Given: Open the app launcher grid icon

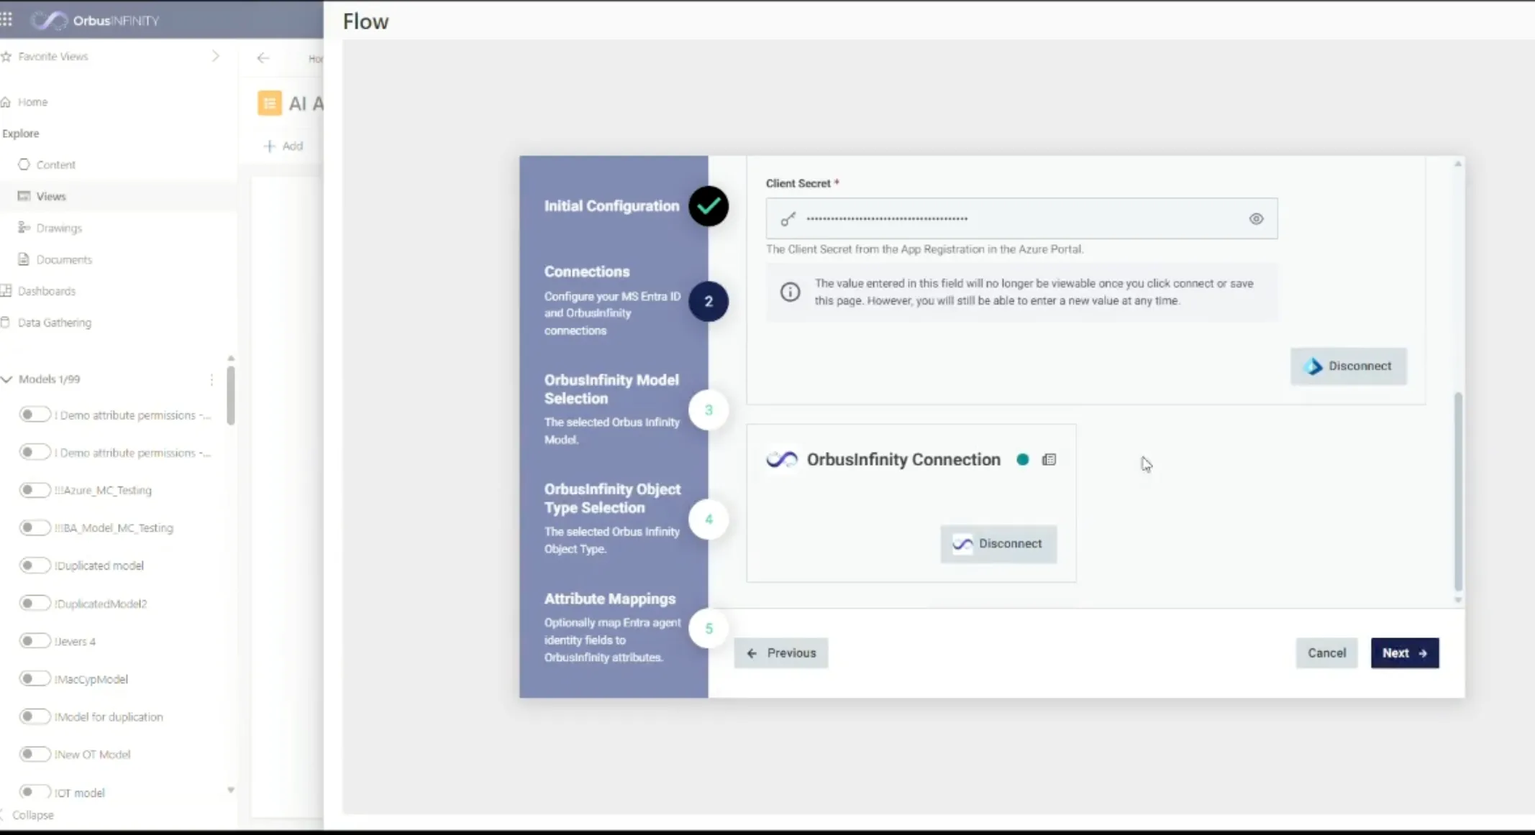Looking at the screenshot, I should click(6, 19).
